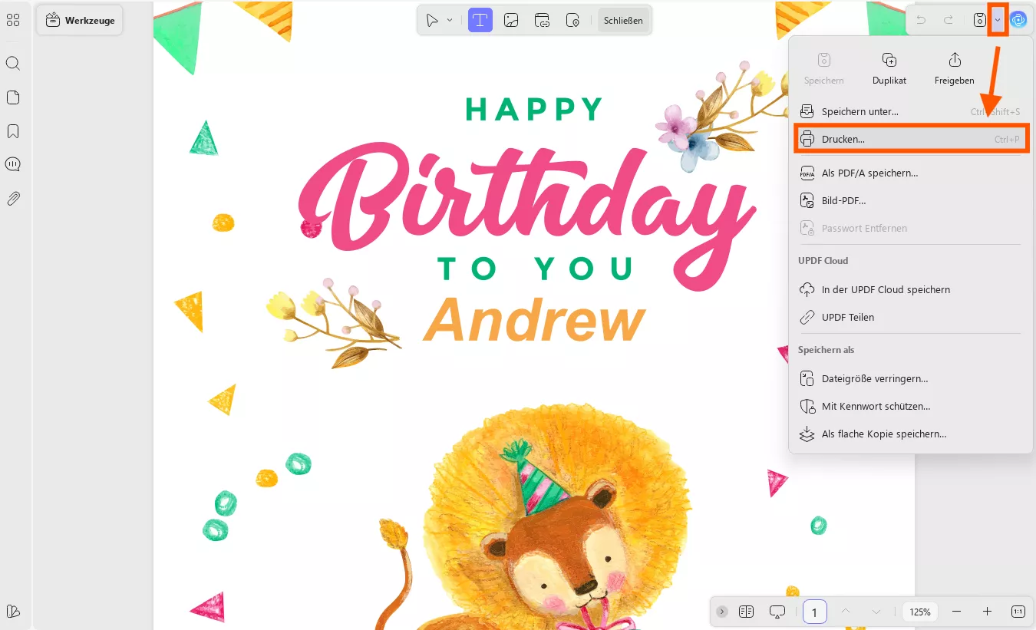Image resolution: width=1036 pixels, height=630 pixels.
Task: Go to the previous page arrow
Action: coord(846,612)
